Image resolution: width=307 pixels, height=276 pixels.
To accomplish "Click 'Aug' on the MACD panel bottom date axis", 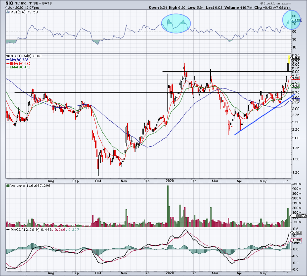I will point(51,273).
